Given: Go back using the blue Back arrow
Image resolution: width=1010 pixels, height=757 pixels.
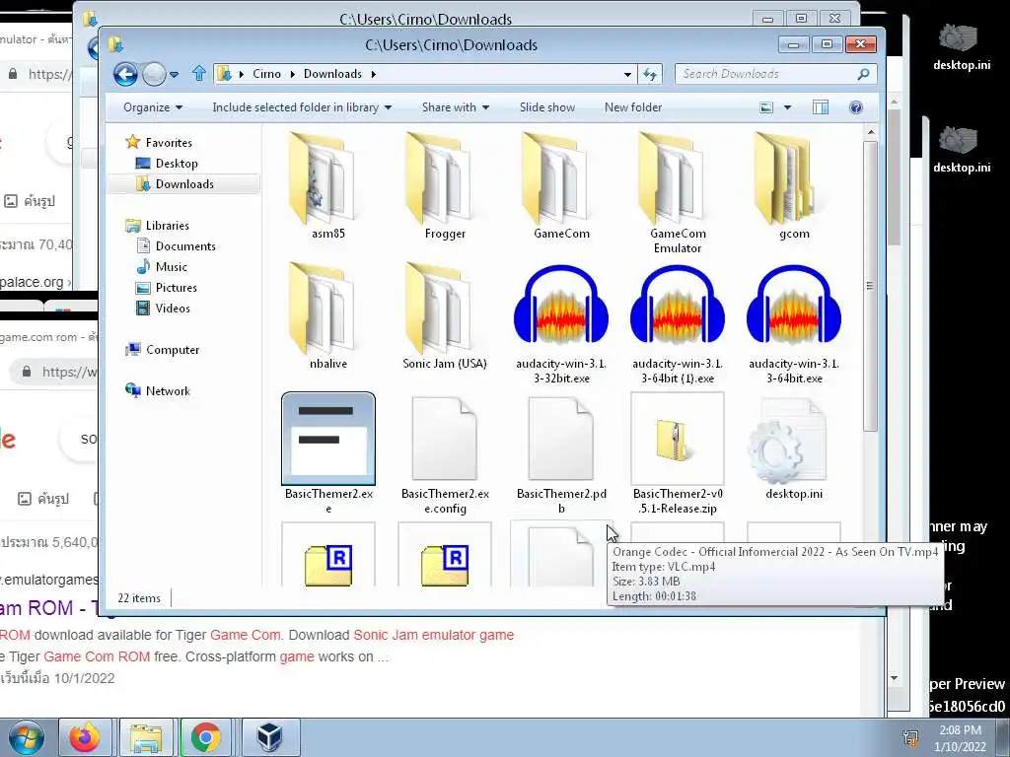Looking at the screenshot, I should [x=125, y=75].
